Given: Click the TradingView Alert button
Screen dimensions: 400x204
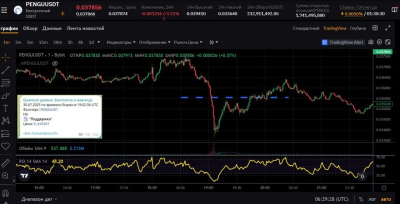Looking at the screenshot, I should click(x=343, y=42).
